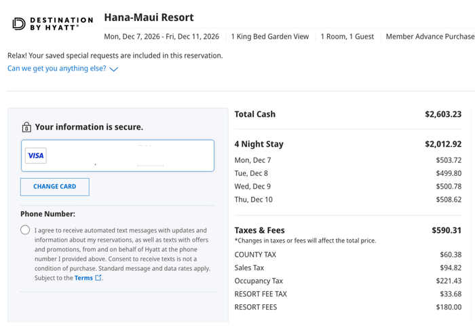Click the $221.43 tax value
This screenshot has width=475, height=328.
tap(449, 281)
